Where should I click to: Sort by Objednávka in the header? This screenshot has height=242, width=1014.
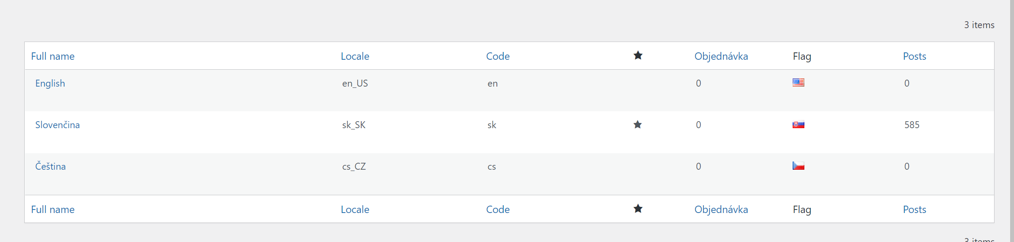point(721,56)
